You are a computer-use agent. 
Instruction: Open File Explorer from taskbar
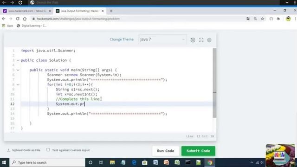112,162
